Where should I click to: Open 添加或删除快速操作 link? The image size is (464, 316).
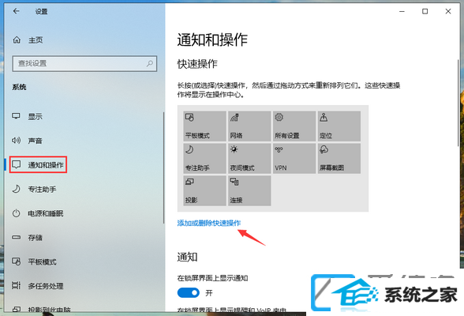pos(209,223)
